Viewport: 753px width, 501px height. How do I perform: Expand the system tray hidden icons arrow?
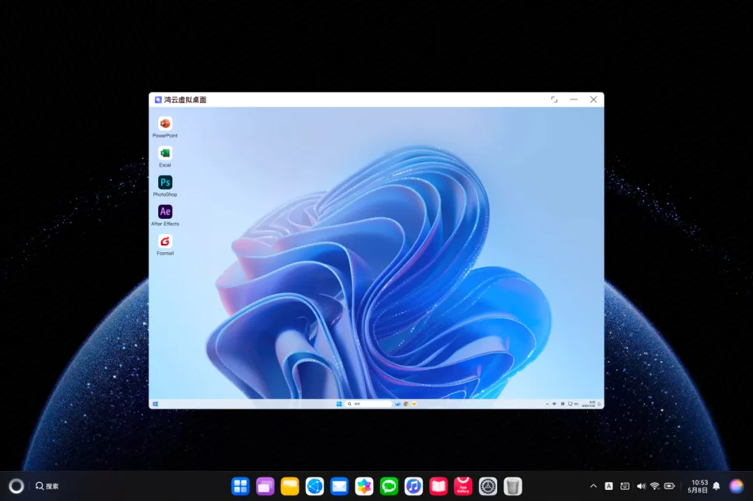coord(593,486)
